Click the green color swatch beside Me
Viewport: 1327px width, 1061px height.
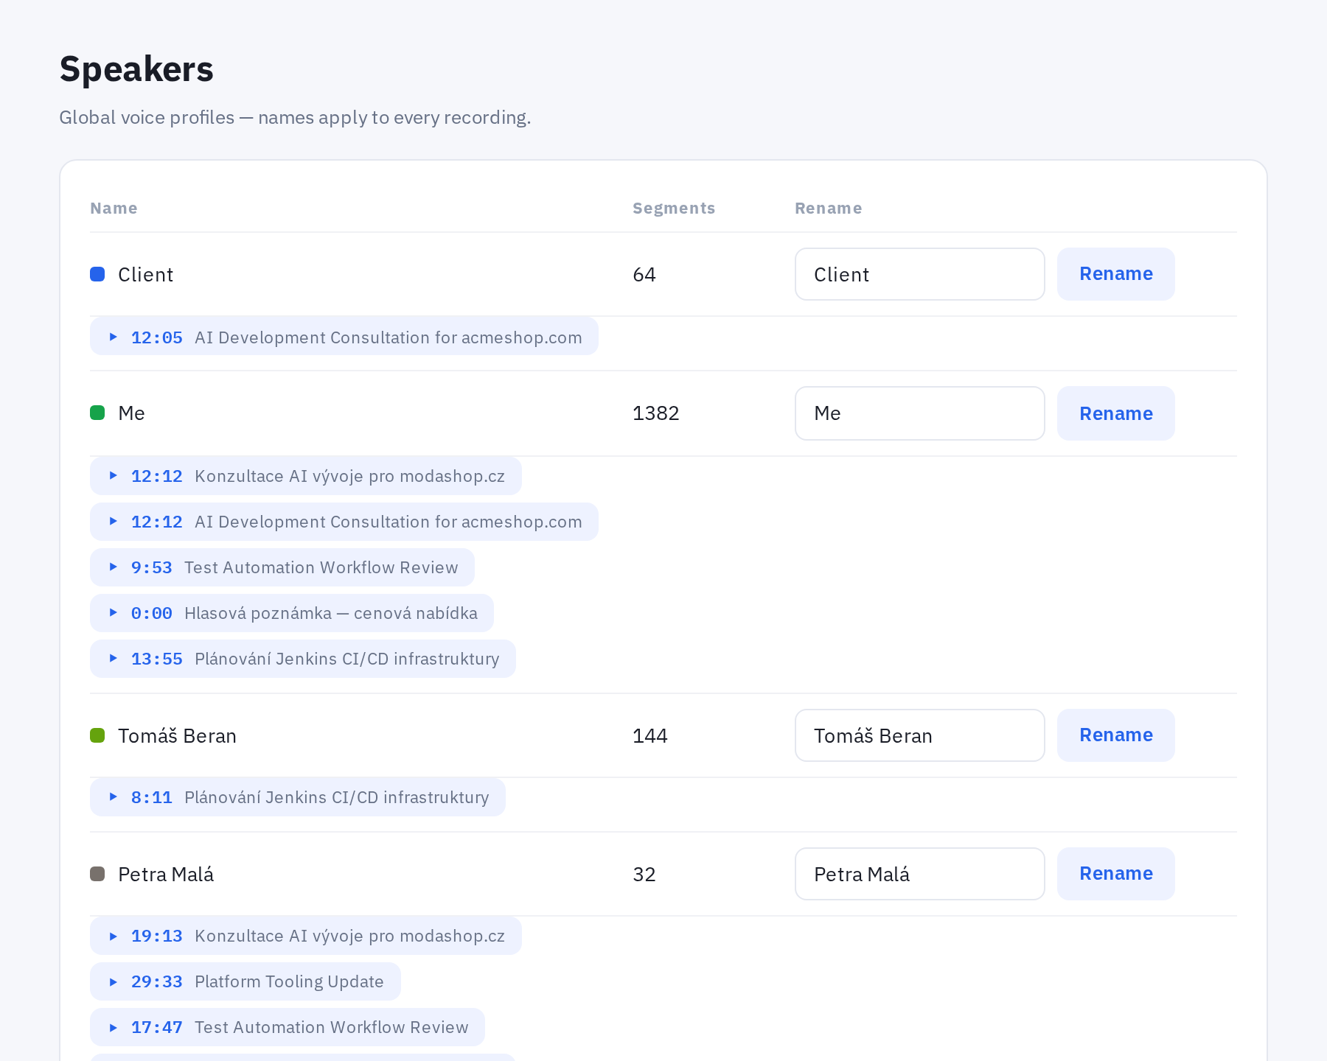[97, 413]
